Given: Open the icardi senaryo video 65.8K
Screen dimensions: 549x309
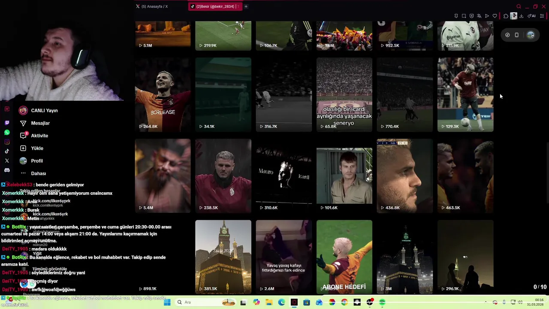Looking at the screenshot, I should [344, 94].
